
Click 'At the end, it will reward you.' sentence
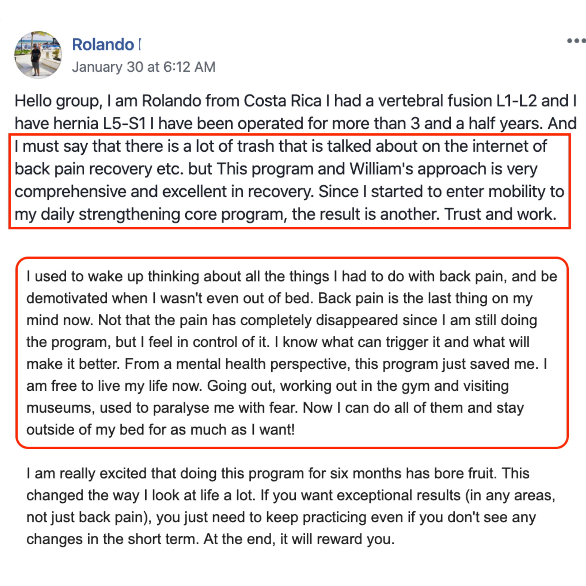(299, 539)
